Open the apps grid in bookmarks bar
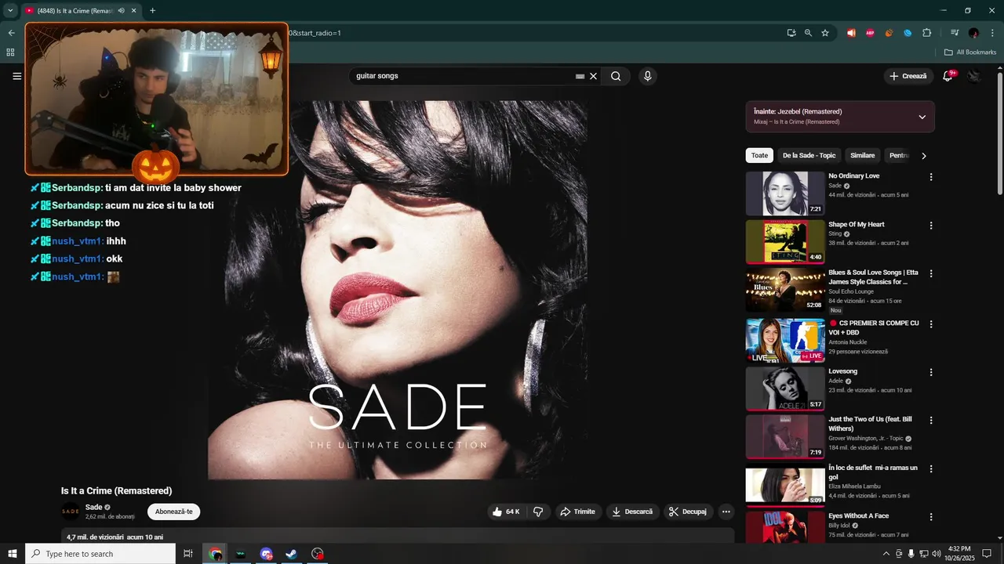Image resolution: width=1004 pixels, height=564 pixels. coord(10,52)
